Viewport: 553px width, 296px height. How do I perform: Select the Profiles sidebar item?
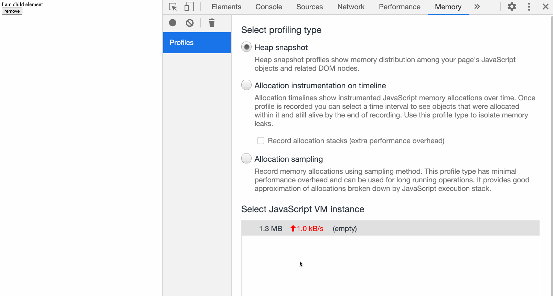click(x=197, y=43)
